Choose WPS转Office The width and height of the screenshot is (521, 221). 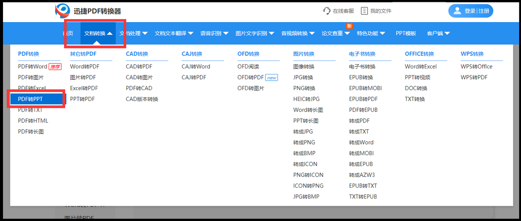point(477,67)
